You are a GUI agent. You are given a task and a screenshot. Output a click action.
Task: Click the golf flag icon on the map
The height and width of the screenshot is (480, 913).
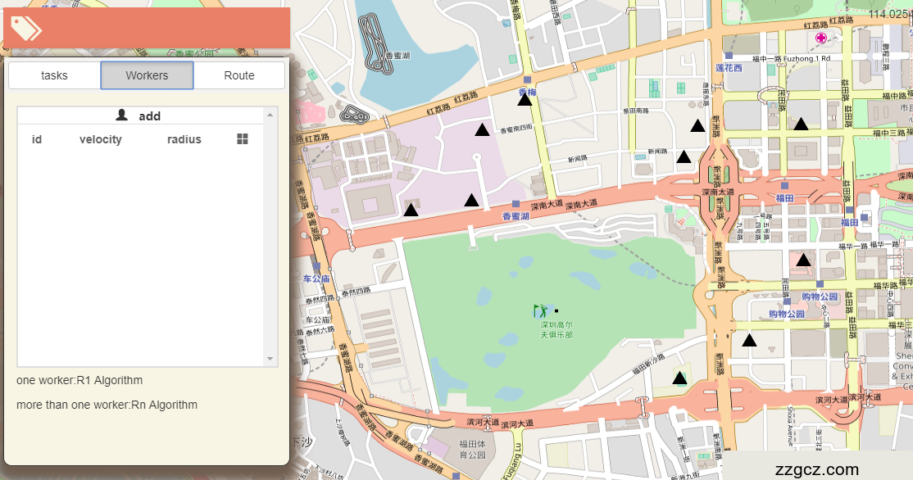pyautogui.click(x=540, y=311)
